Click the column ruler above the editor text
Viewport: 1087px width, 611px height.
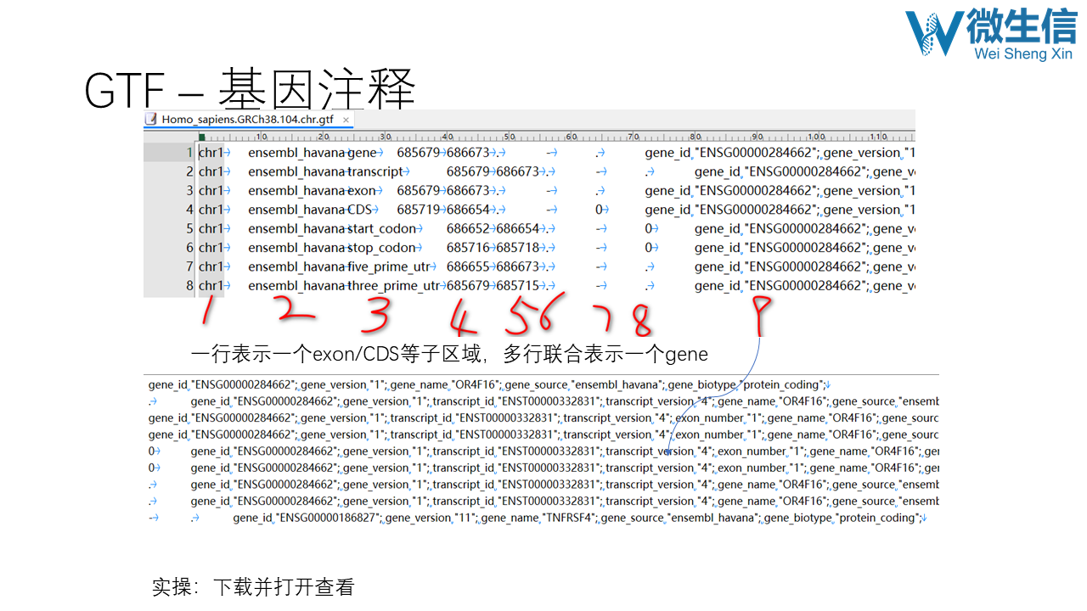[x=556, y=137]
